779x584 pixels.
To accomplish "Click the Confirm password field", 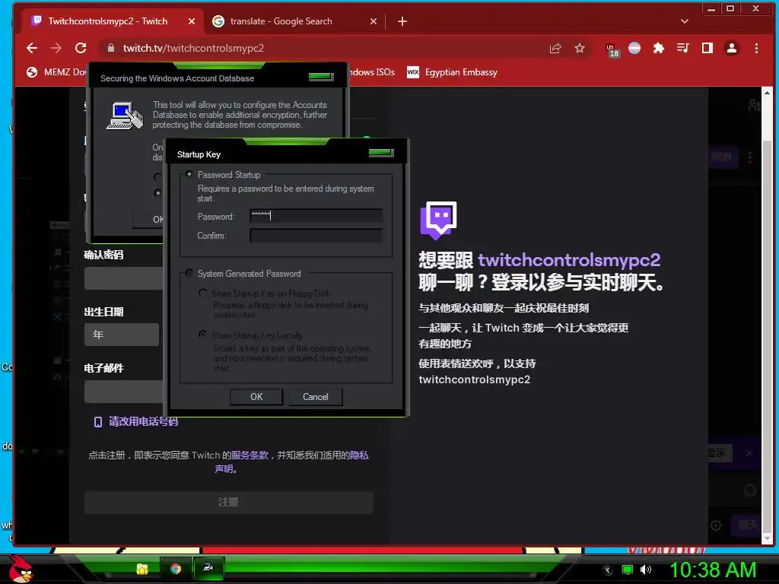I will (x=316, y=236).
